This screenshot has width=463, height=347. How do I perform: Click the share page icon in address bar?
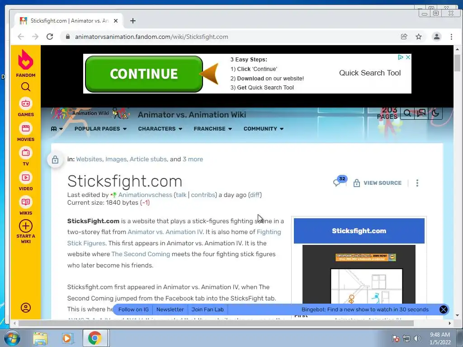[404, 37]
